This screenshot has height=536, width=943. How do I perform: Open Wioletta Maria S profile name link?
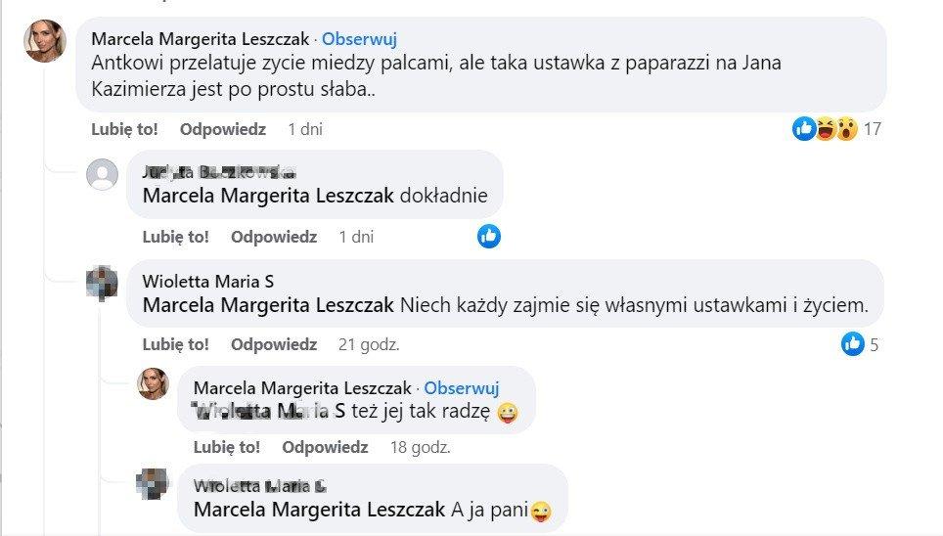tap(207, 282)
